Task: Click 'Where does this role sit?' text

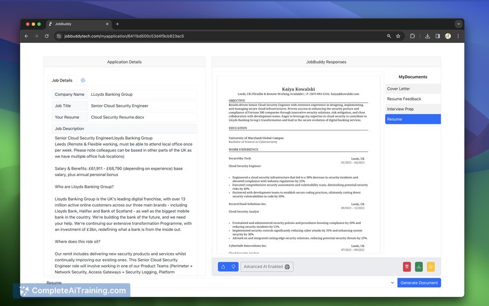Action: pyautogui.click(x=78, y=242)
